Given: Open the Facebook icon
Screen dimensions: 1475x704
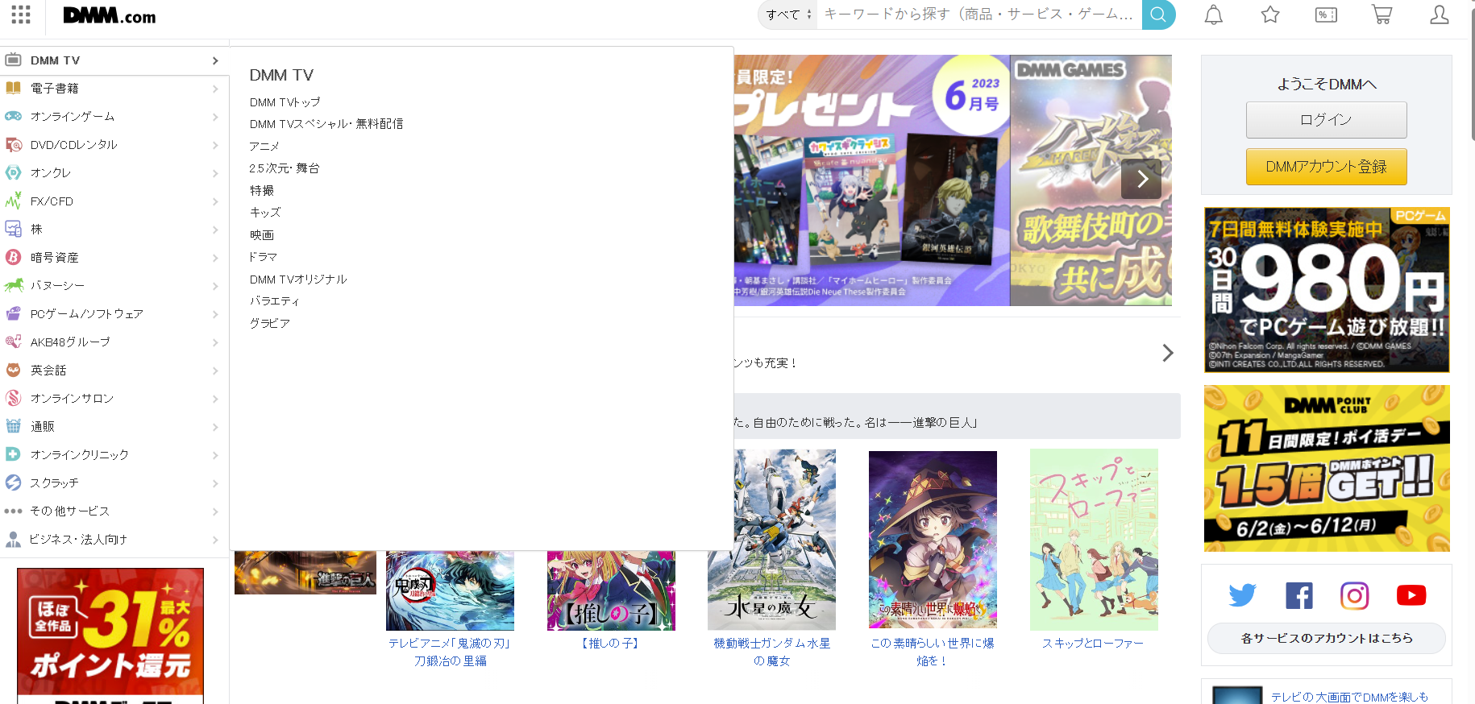Looking at the screenshot, I should coord(1298,595).
